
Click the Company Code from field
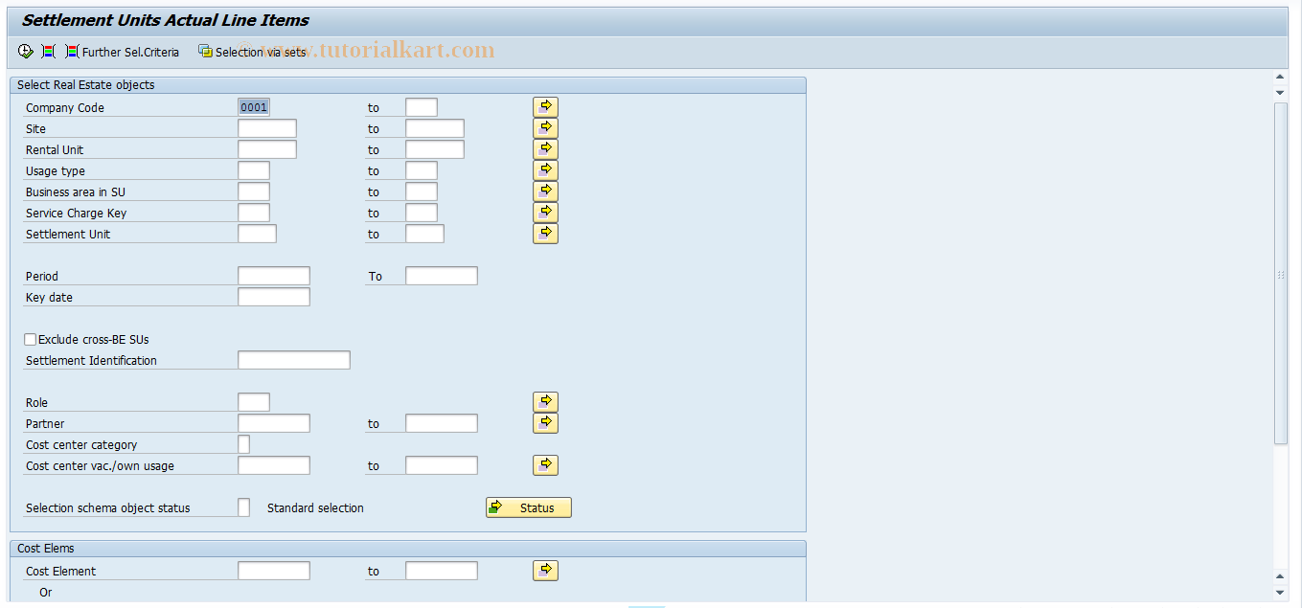(x=254, y=107)
